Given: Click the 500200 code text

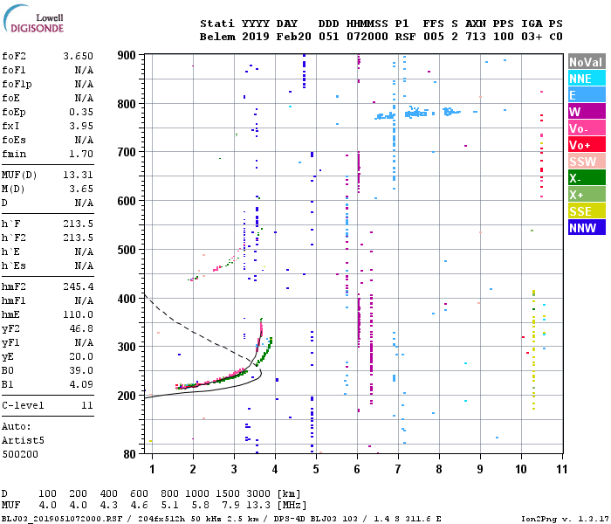Looking at the screenshot, I should coord(20,454).
